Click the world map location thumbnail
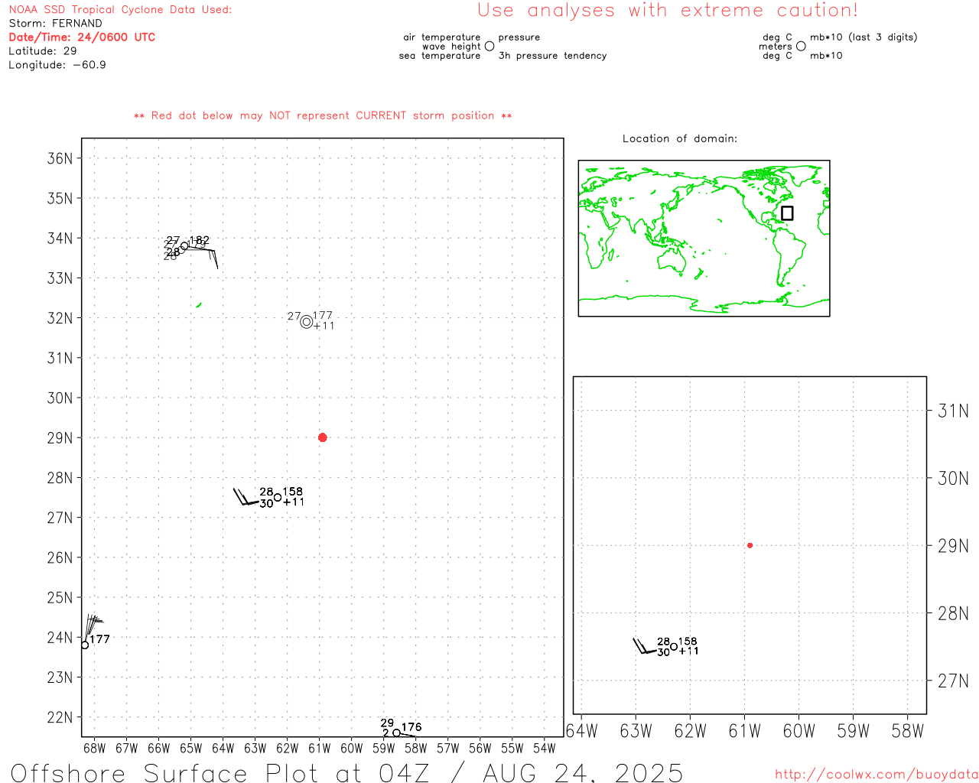The height and width of the screenshot is (783, 979). click(x=704, y=238)
